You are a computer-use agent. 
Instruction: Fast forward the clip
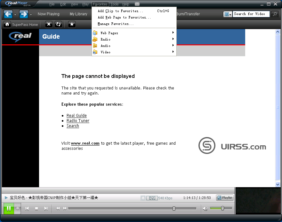click(65, 209)
